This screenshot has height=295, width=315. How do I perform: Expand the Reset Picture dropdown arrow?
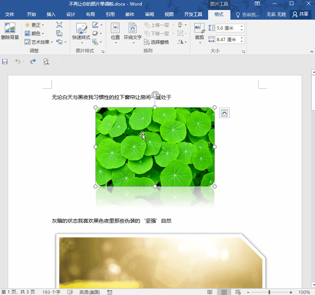pos(66,42)
